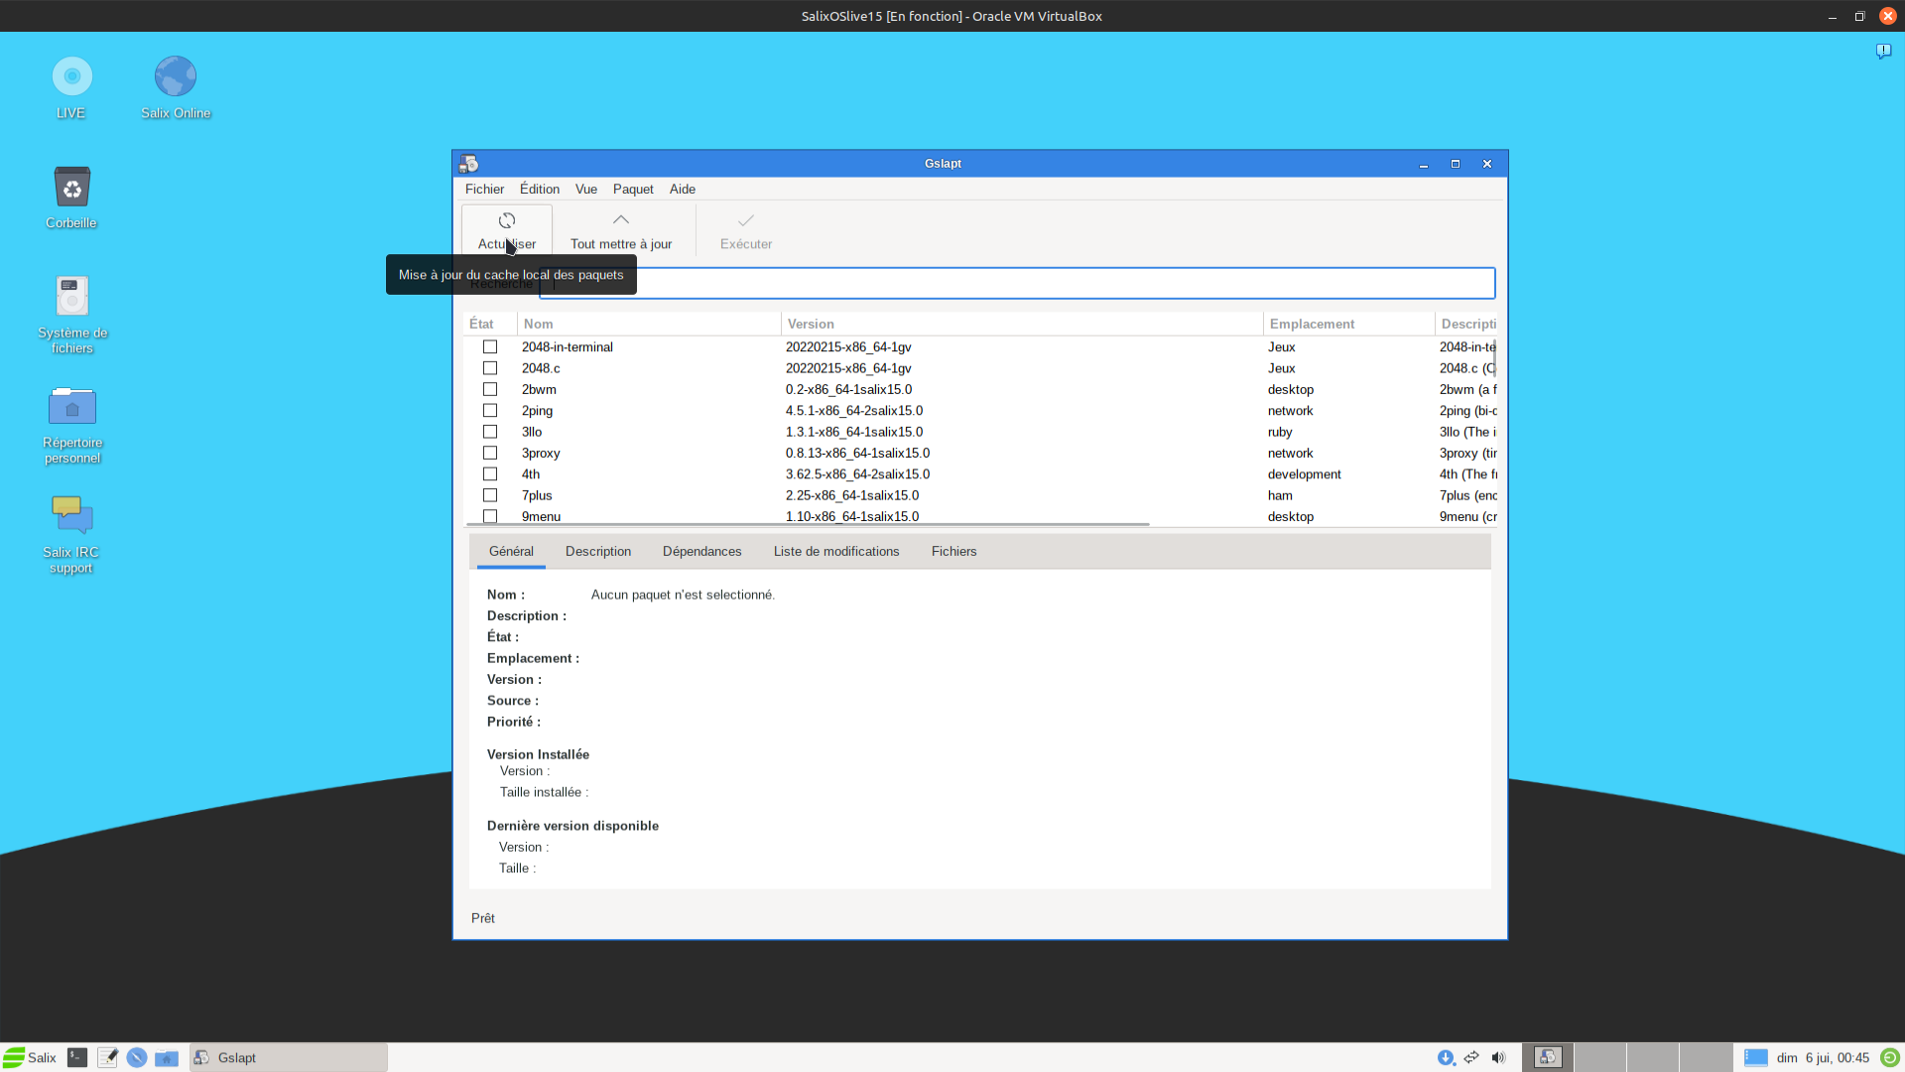Viewport: 1905px width, 1072px height.
Task: Click the Actualiser refresh icon
Action: coord(507,220)
